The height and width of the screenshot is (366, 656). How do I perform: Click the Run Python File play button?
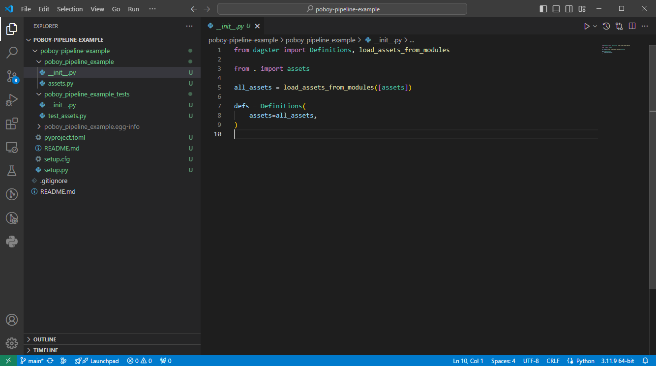tap(586, 26)
